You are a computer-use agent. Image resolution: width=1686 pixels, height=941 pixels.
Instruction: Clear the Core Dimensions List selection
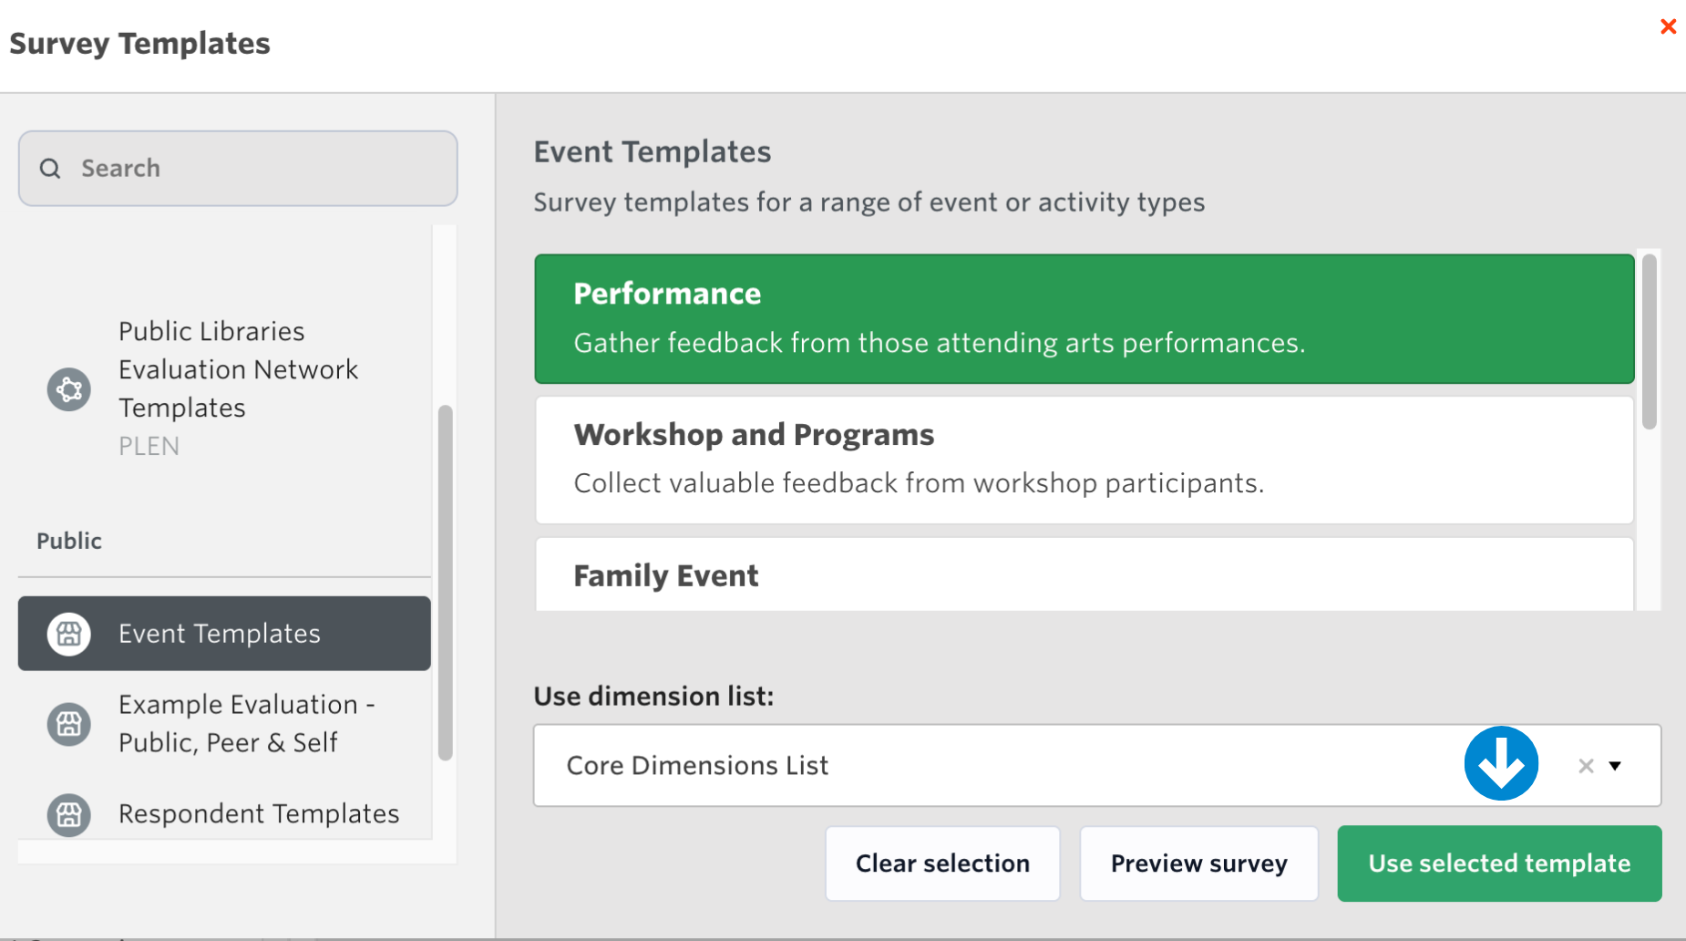pyautogui.click(x=1586, y=766)
